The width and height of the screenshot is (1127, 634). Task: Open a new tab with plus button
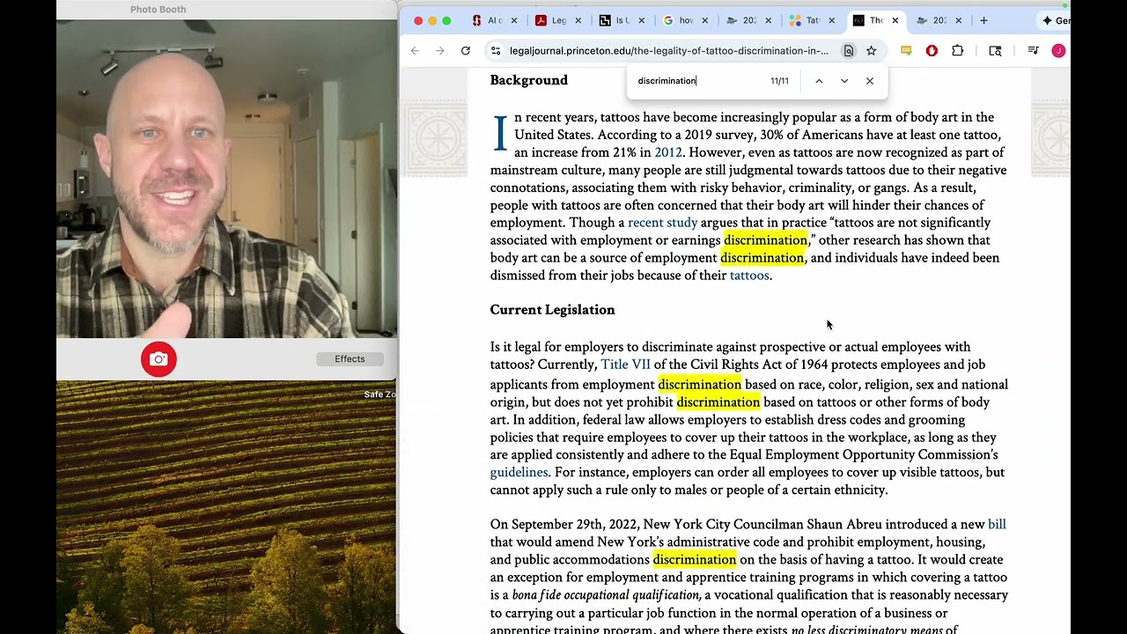(x=983, y=20)
